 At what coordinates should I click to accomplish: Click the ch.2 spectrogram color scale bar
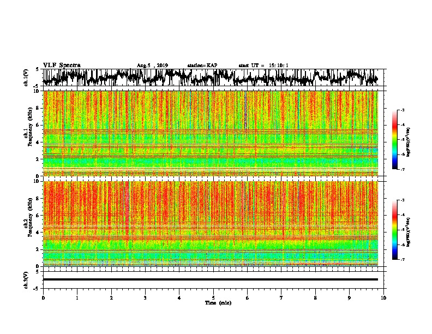[394, 230]
